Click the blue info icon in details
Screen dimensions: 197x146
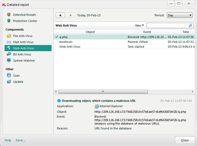59,101
